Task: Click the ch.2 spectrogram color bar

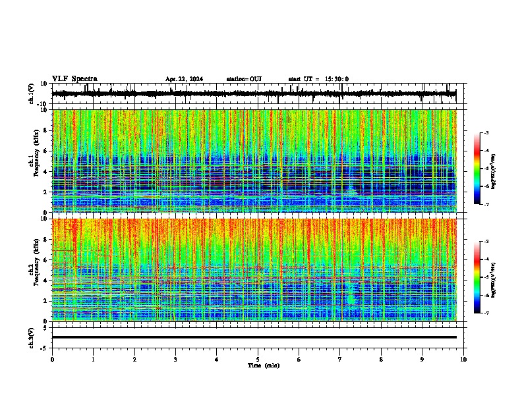Action: click(477, 277)
